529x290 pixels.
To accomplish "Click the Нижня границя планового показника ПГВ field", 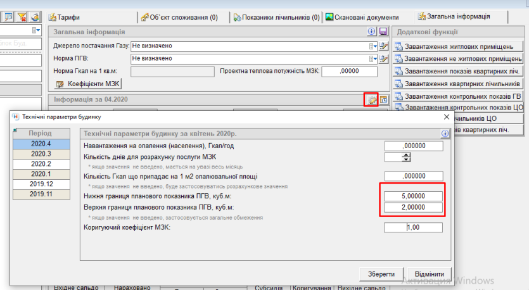I will point(412,196).
